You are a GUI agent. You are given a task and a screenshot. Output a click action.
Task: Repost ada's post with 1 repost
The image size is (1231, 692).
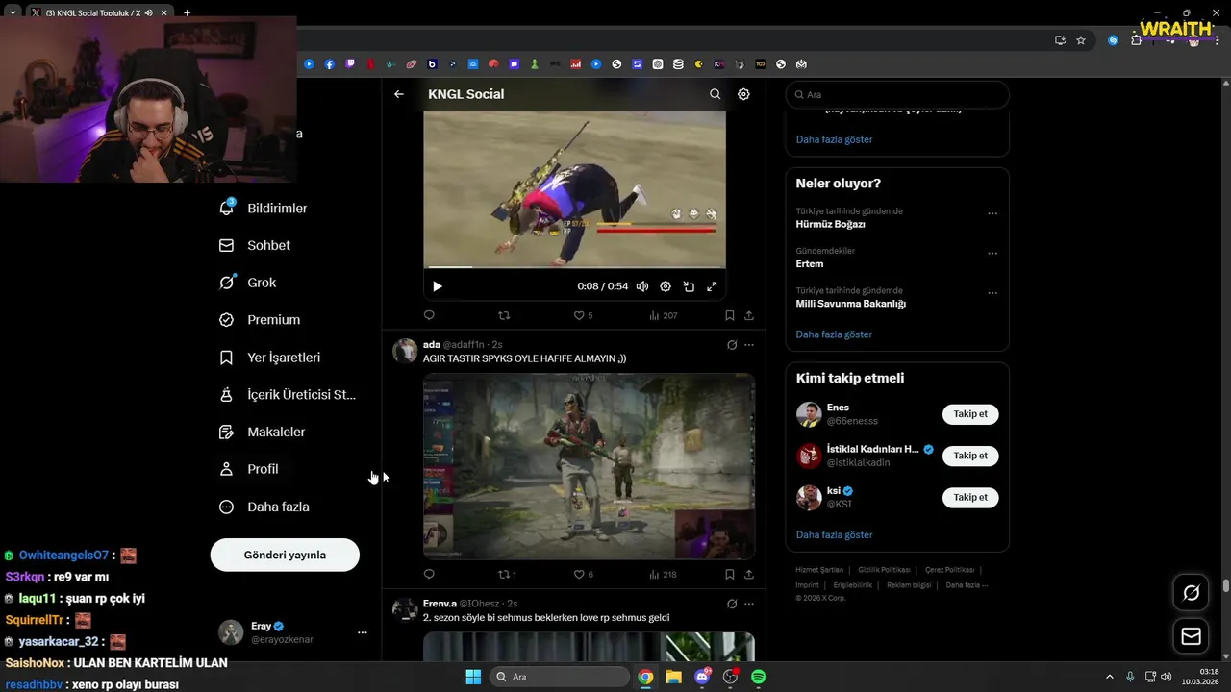click(507, 574)
